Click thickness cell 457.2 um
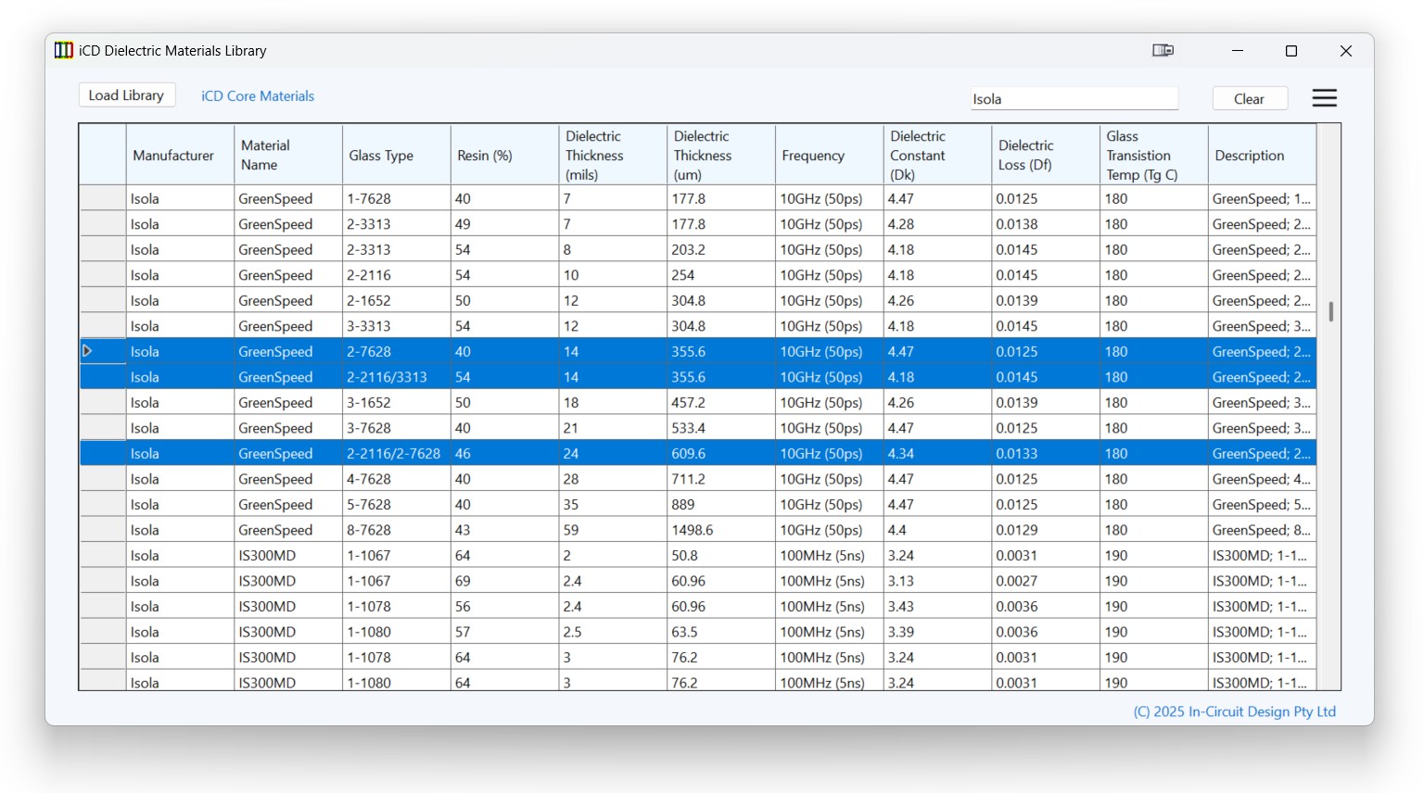 (721, 402)
